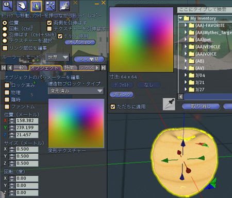Click the ブランク button
232x198 pixels.
coord(122,95)
